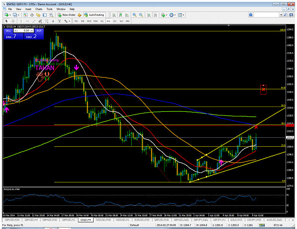Open the Help menu
Image resolution: width=297 pixels, height=229 pixels.
pos(72,9)
